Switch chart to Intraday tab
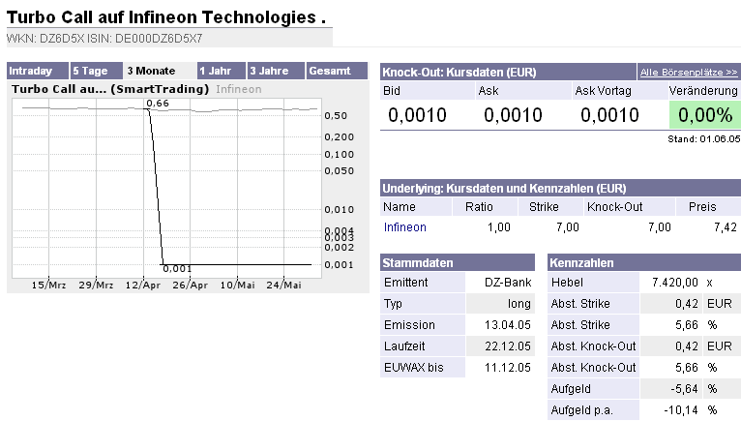 point(38,71)
